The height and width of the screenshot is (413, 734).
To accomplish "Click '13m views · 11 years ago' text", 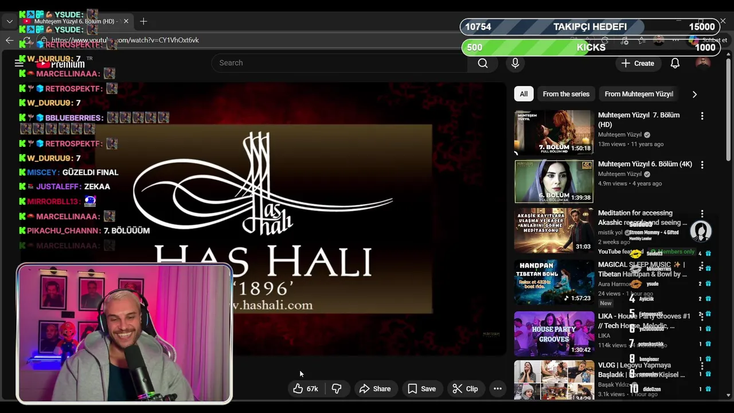I will click(x=631, y=145).
